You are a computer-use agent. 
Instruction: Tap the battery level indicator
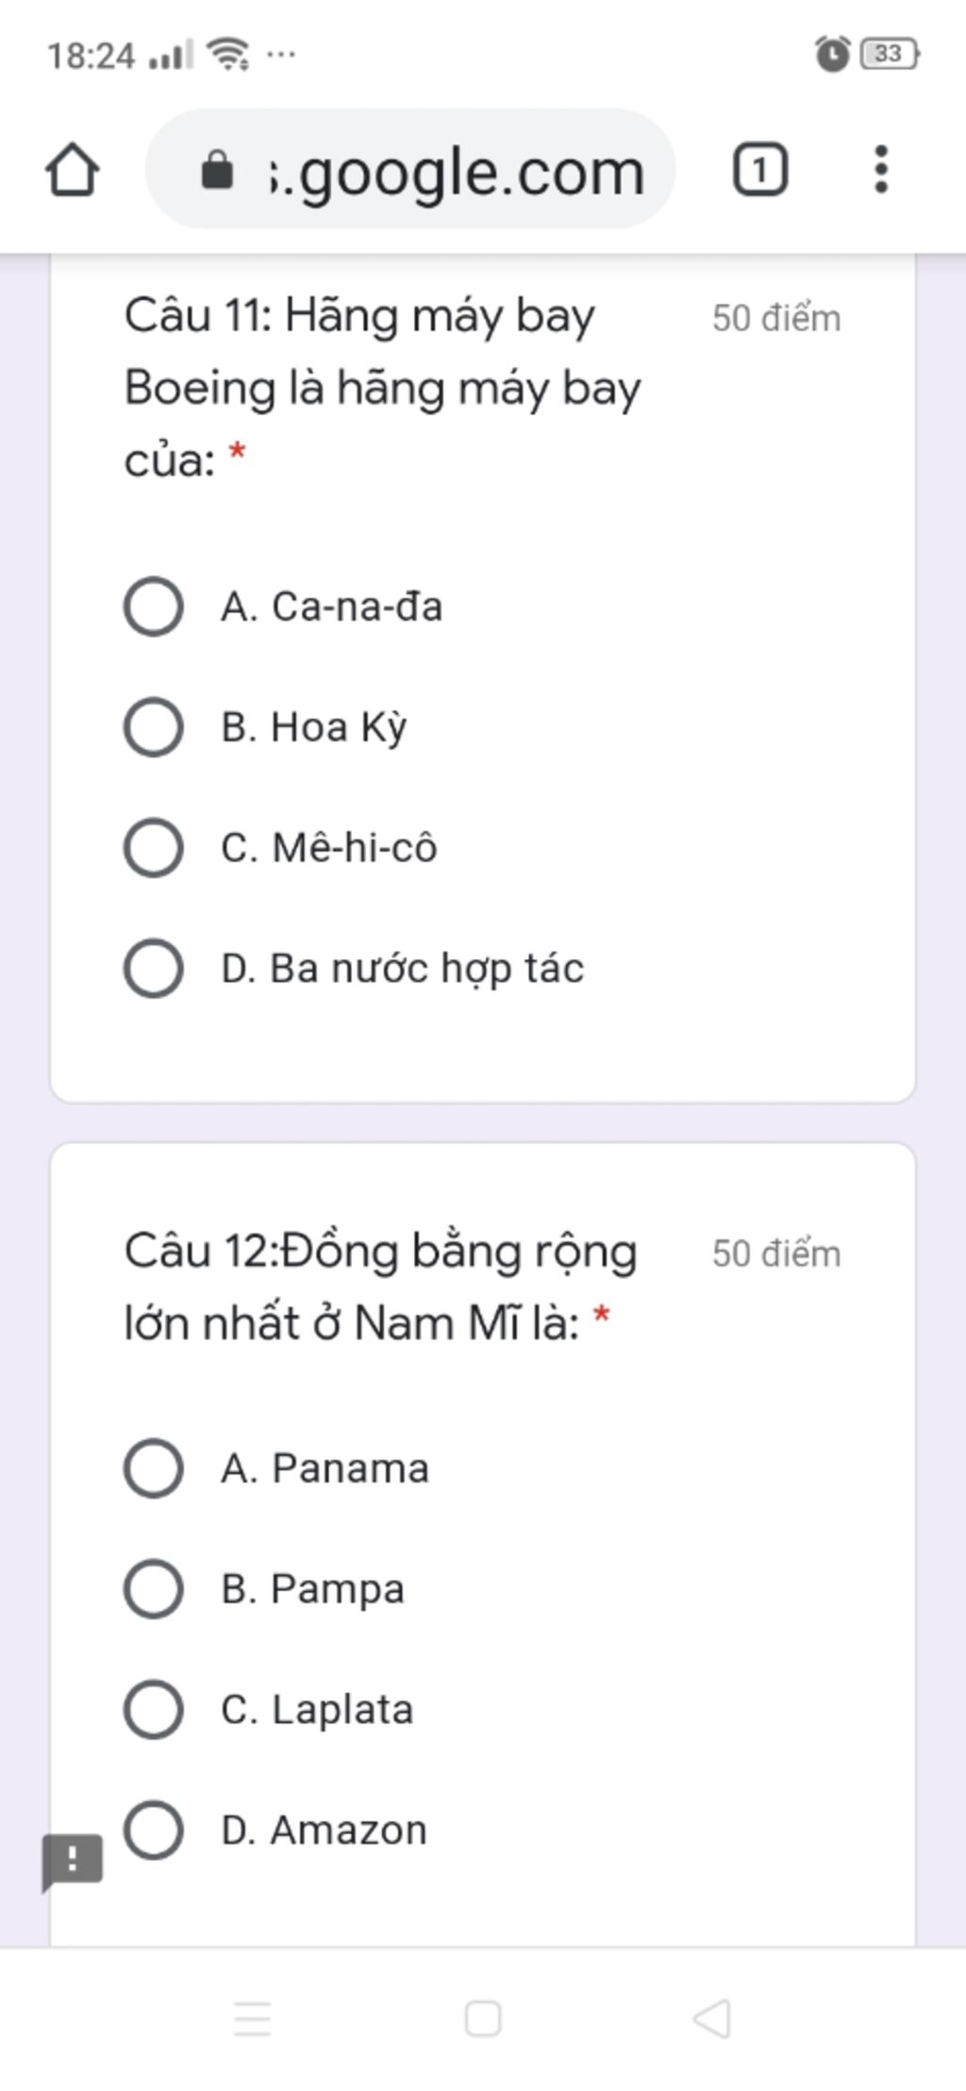(x=890, y=55)
